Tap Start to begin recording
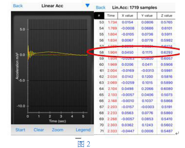The width and height of the screenshot is (185, 148). (x=20, y=130)
